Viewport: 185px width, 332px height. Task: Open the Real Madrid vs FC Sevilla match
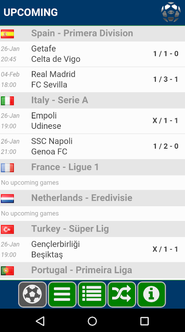click(92, 80)
